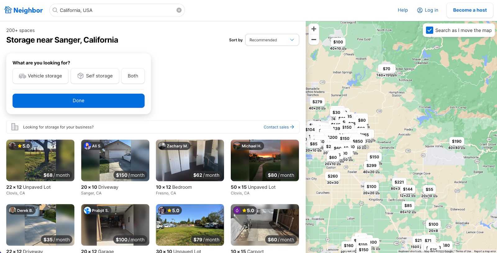Open the $144 map marker
497x253 pixels.
408,189
